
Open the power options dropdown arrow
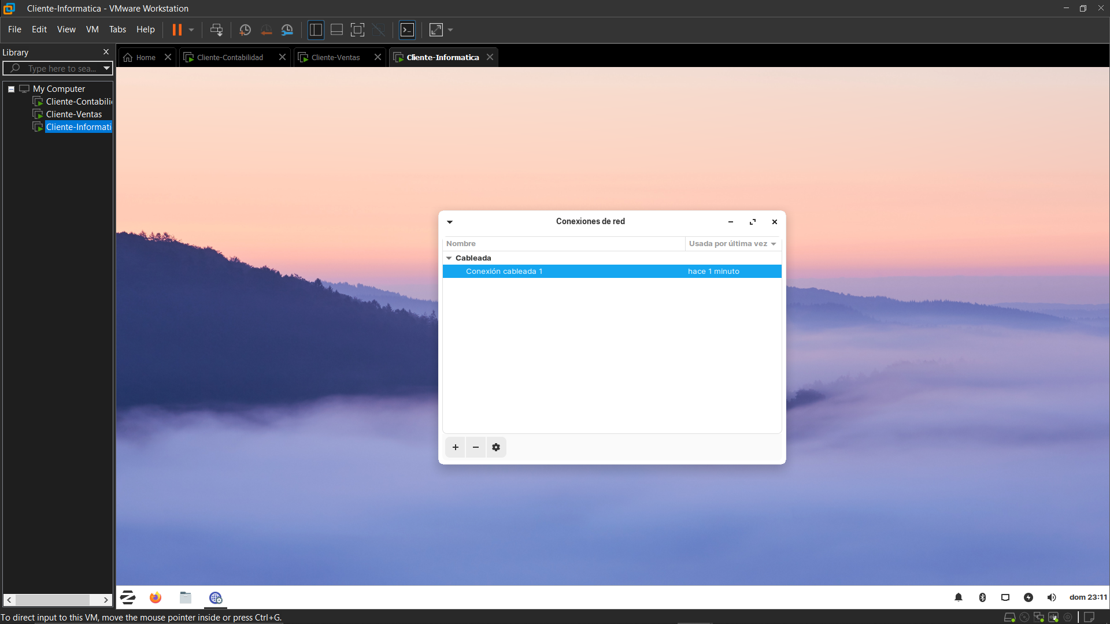click(x=191, y=30)
